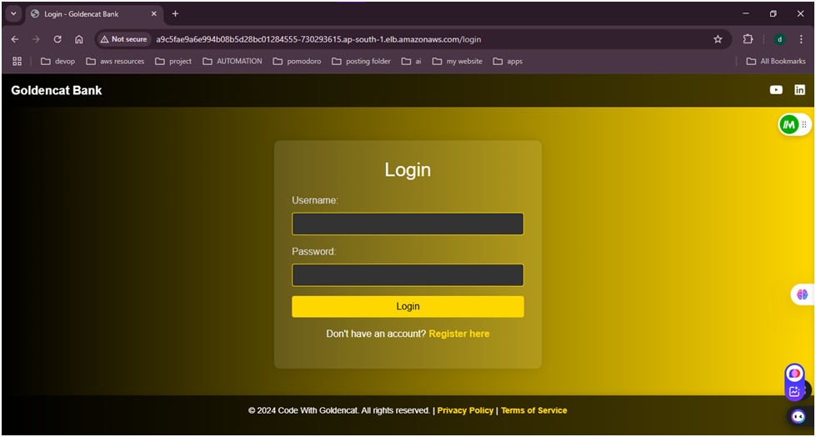Click the green floating extension badge
The width and height of the screenshot is (816, 437).
pyautogui.click(x=789, y=124)
